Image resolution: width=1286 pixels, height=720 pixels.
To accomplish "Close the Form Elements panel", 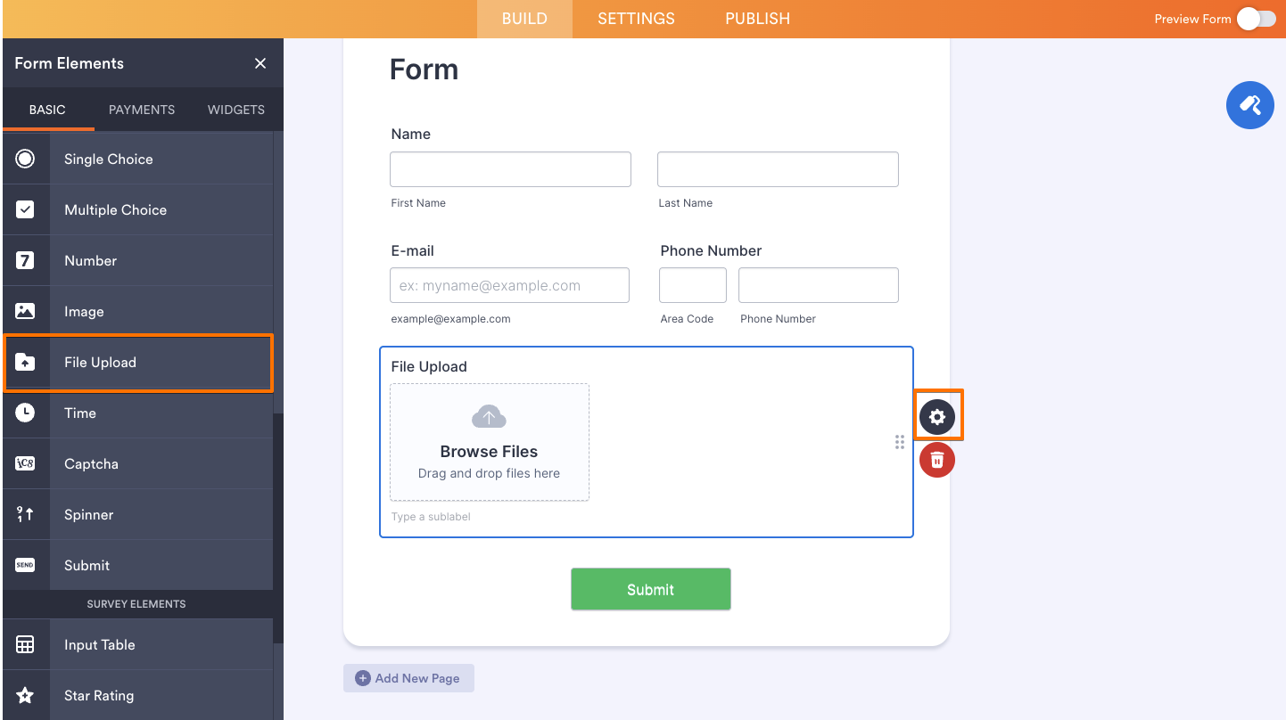I will 260,63.
